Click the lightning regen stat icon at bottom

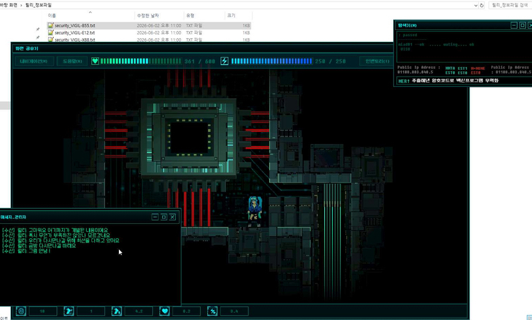point(212,311)
